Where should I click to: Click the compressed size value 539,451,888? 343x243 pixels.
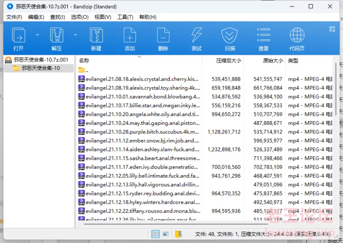click(x=226, y=79)
